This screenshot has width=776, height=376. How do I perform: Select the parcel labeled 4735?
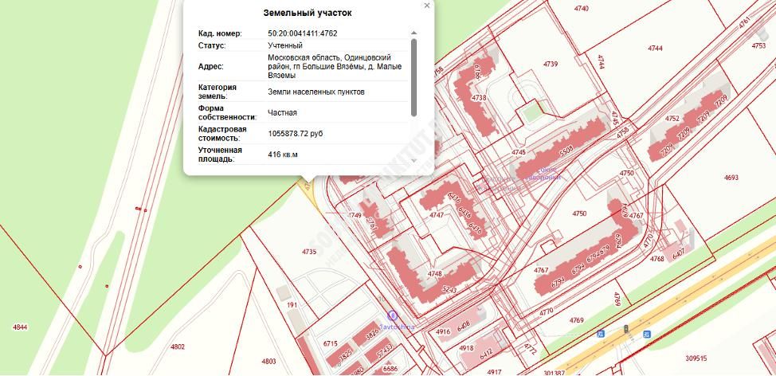[x=309, y=252]
